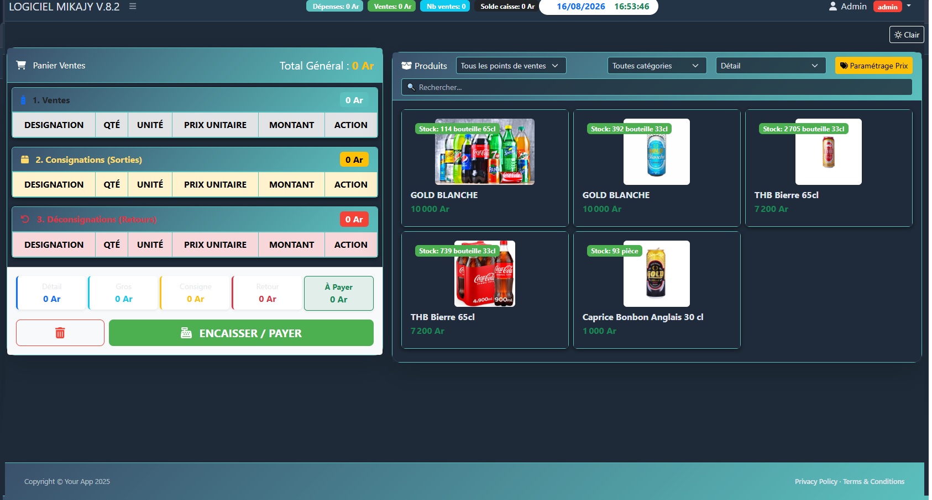The width and height of the screenshot is (932, 500).
Task: Click the Dépenses: 0 Ar badge
Action: coord(335,7)
